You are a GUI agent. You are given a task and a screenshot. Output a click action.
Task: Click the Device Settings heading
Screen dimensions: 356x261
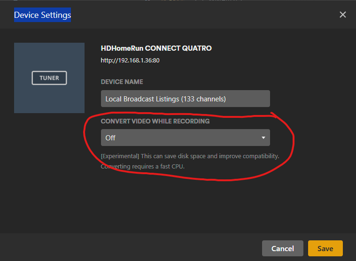pyautogui.click(x=42, y=15)
